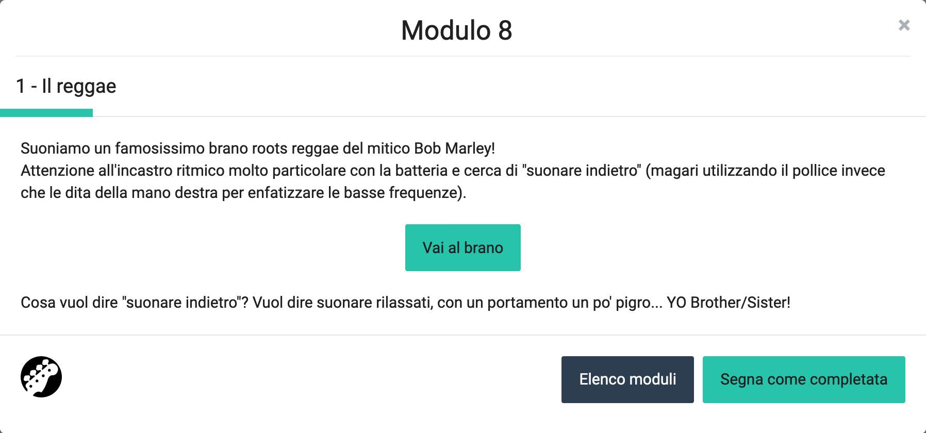Viewport: 926px width, 433px height.
Task: Click the green tab indicator bar
Action: coord(46,113)
